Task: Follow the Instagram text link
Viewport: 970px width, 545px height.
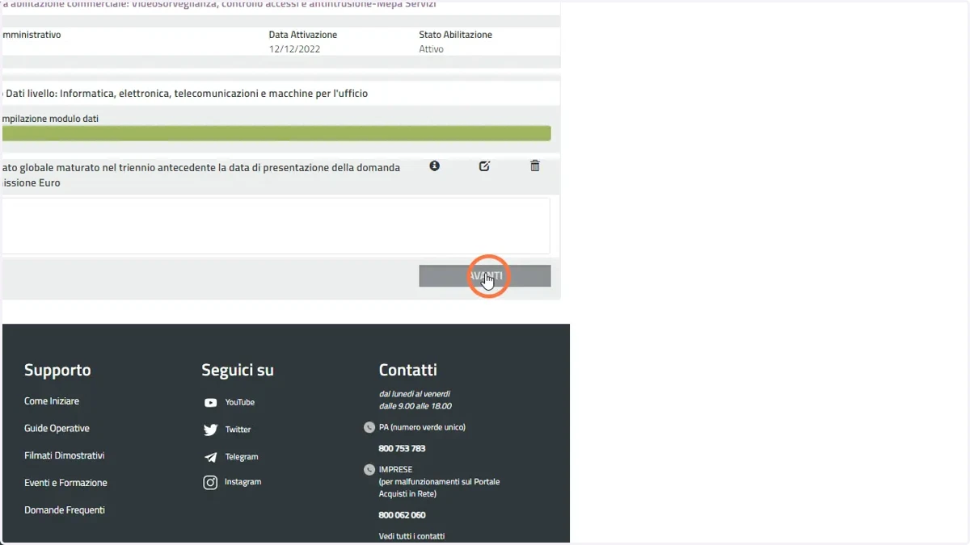Action: (x=243, y=482)
